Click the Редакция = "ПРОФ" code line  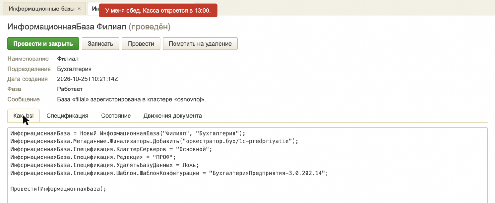(x=93, y=157)
